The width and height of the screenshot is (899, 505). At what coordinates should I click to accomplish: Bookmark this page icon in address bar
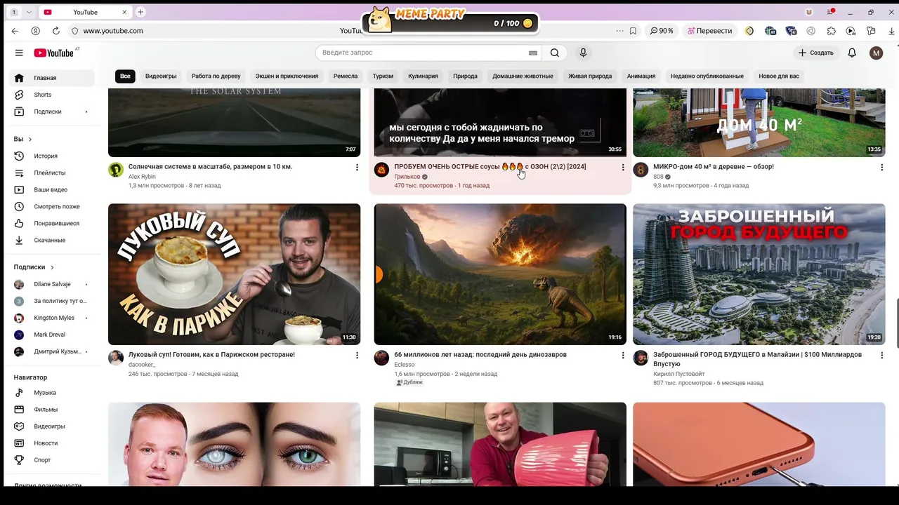tap(633, 31)
